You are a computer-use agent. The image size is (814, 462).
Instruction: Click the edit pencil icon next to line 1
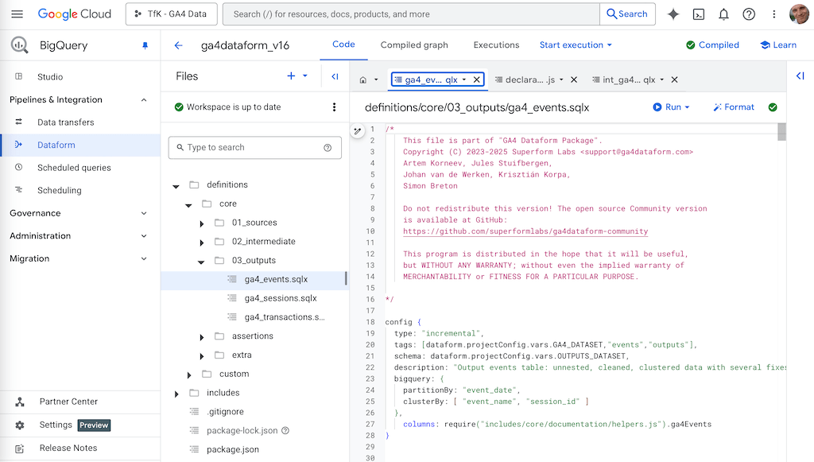[x=358, y=131]
